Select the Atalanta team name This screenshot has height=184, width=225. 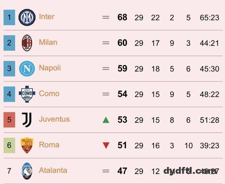coord(53,170)
